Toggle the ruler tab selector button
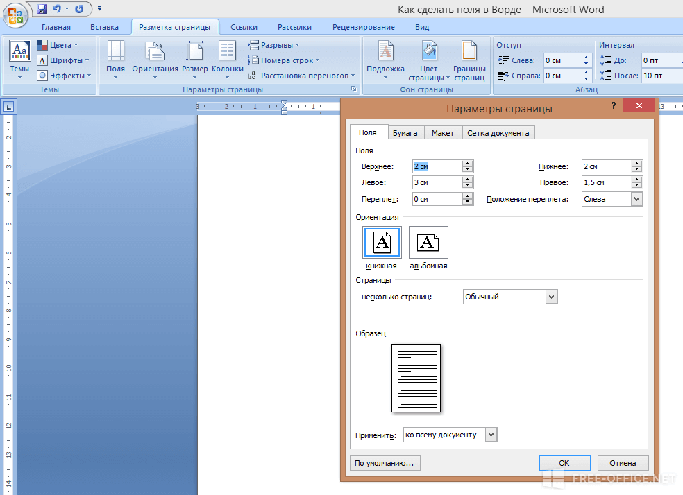This screenshot has width=683, height=495. pyautogui.click(x=9, y=107)
